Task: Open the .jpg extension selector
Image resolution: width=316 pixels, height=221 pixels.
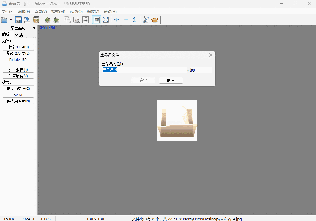Action: coord(201,70)
